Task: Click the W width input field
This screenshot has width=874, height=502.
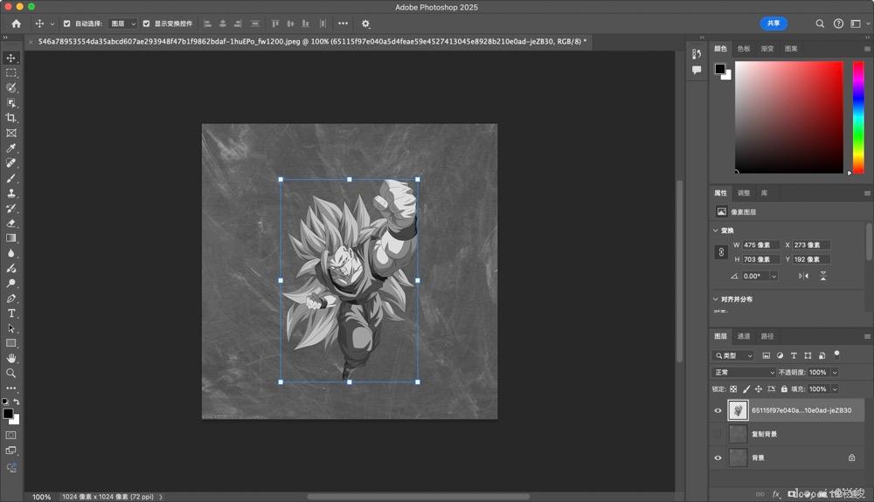Action: 760,245
